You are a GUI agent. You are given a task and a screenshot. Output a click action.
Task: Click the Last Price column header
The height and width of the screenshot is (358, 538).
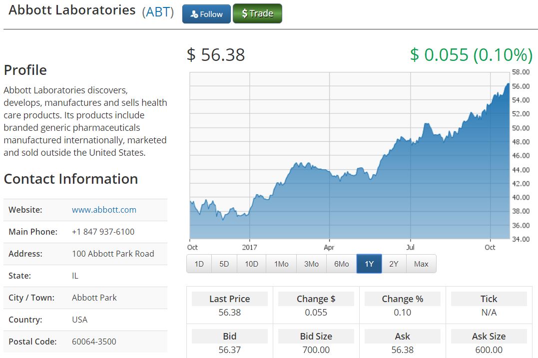230,299
